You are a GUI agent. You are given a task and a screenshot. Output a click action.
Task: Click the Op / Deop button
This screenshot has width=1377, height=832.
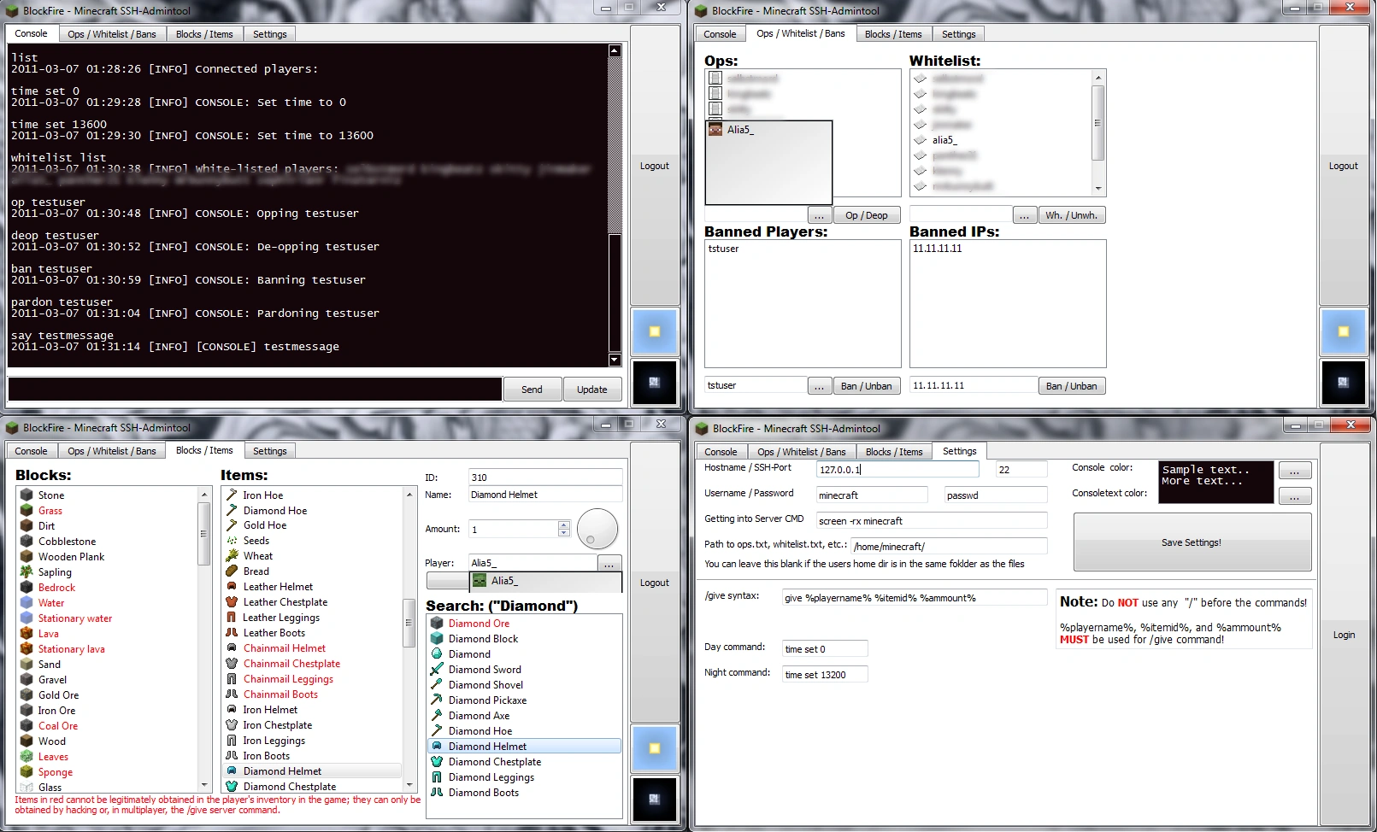867,215
